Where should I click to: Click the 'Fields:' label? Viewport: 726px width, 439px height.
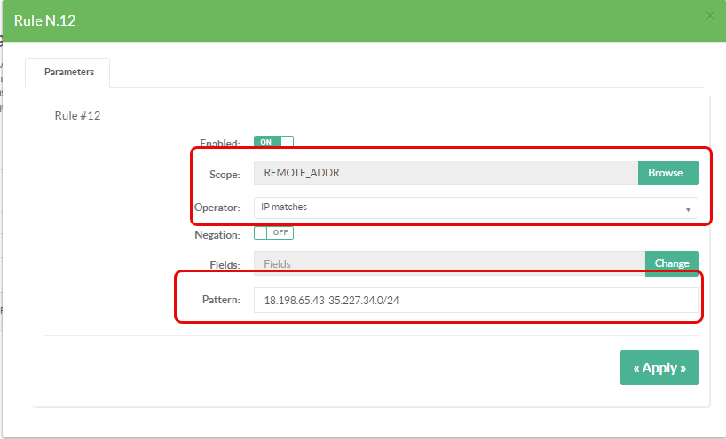[225, 263]
